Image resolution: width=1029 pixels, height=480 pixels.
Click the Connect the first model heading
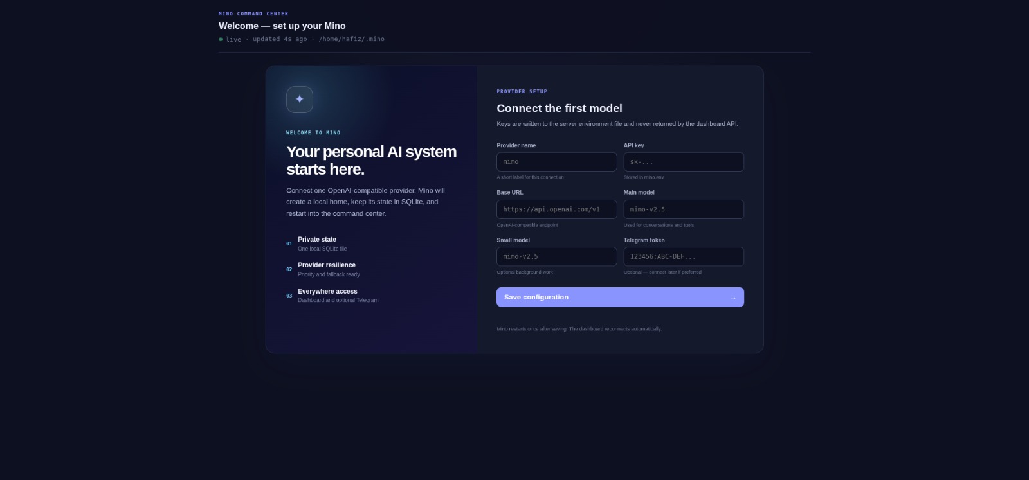[x=560, y=108]
